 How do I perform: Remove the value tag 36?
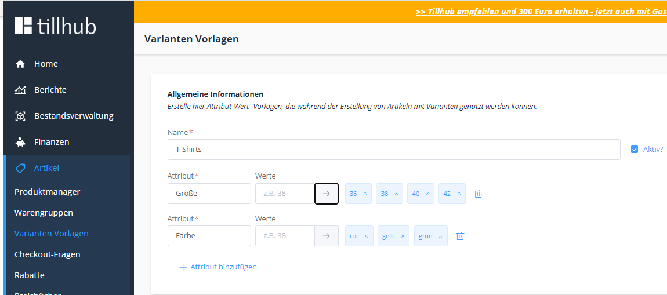pos(365,194)
